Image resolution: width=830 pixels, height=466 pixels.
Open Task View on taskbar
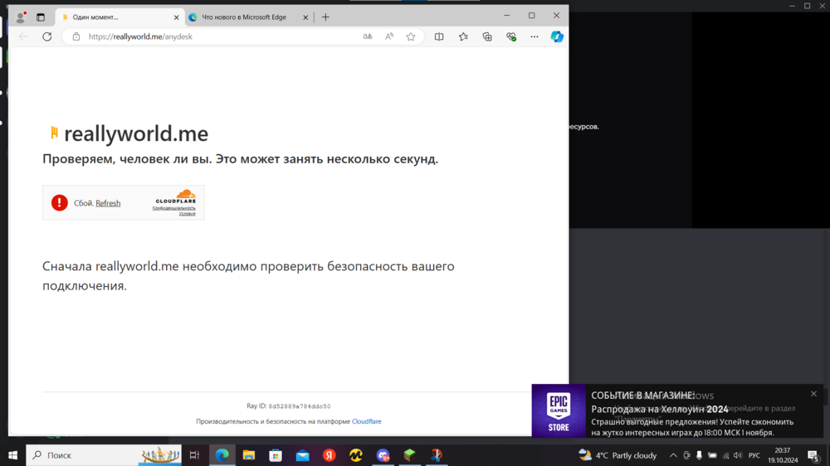click(x=194, y=455)
